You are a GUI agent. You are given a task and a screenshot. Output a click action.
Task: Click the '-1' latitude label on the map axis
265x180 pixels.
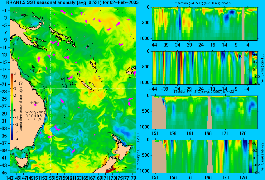click(x=4, y=11)
